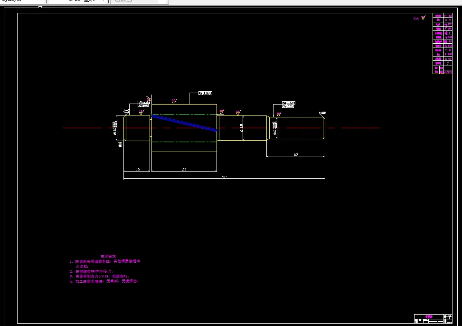The height and width of the screenshot is (326, 462).
Task: Select the ø11.5 diameter dimension
Action: (x=241, y=127)
